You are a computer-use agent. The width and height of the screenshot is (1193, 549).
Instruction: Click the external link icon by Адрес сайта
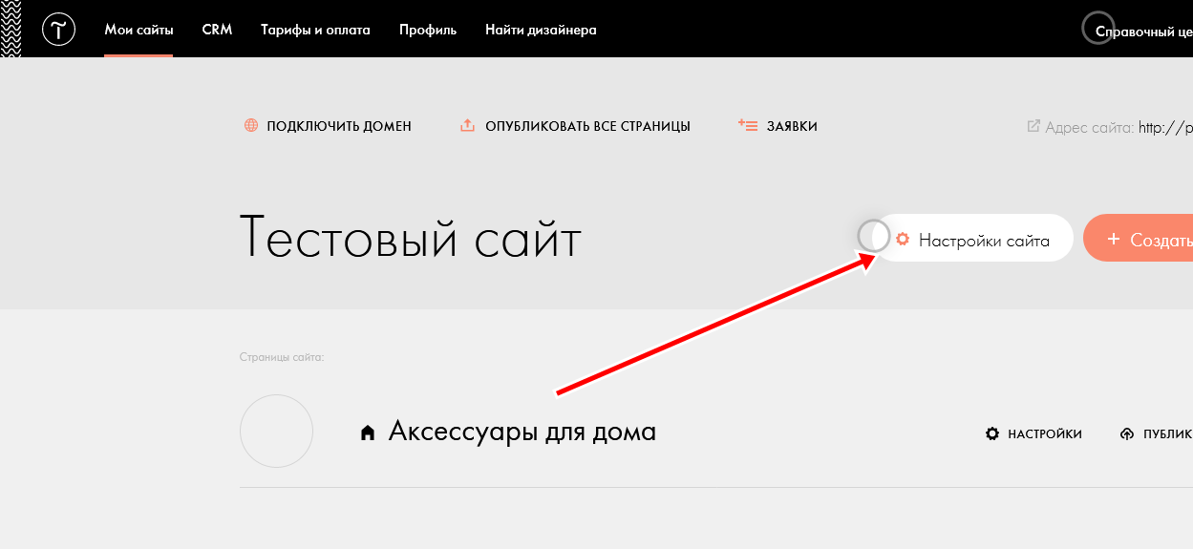(1033, 126)
